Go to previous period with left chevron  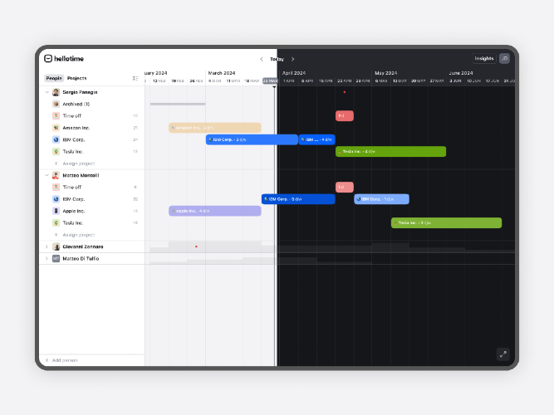tap(262, 59)
